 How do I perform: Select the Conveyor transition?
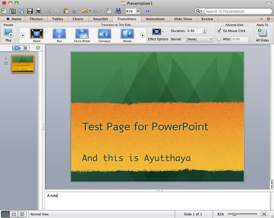tap(104, 36)
